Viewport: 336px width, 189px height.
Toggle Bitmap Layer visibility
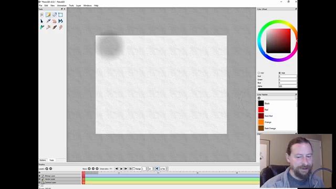40,176
